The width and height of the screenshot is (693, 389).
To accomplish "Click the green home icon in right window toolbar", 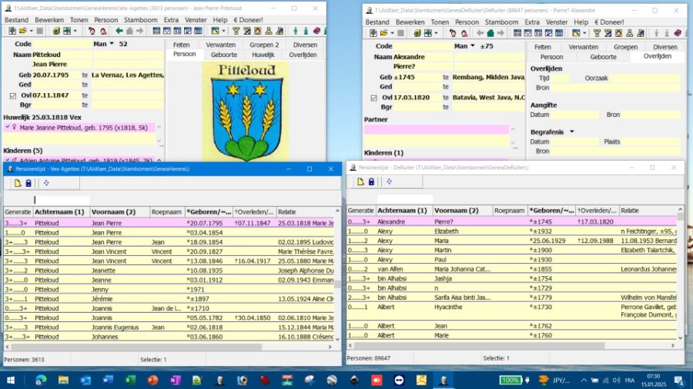I will pos(490,34).
